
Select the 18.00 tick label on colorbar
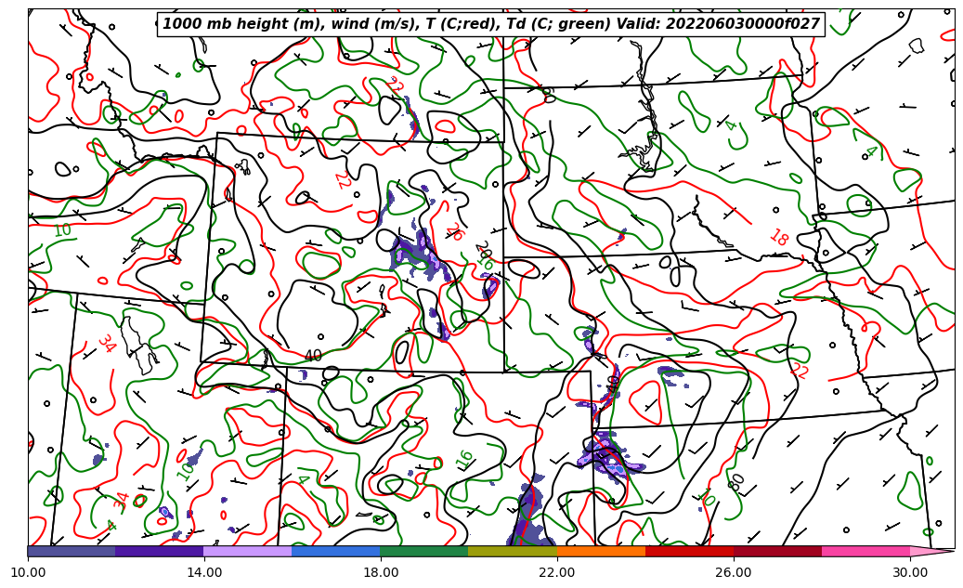381,572
